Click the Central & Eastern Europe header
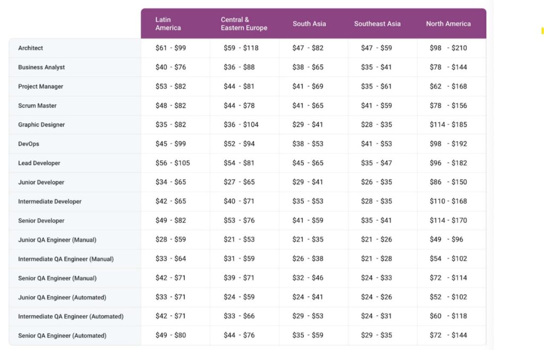 point(244,24)
